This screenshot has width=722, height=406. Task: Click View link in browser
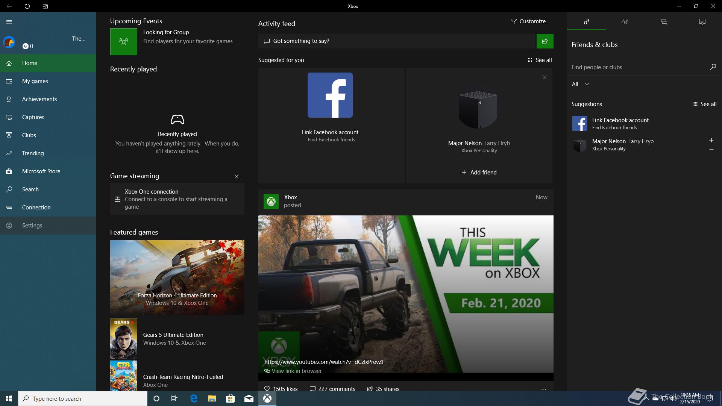(x=293, y=371)
